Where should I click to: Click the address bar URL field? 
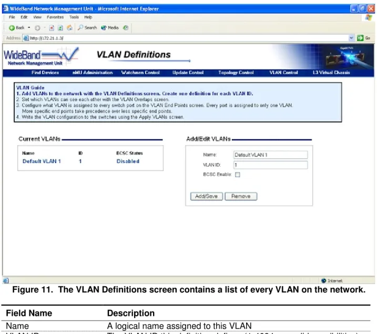coord(189,38)
